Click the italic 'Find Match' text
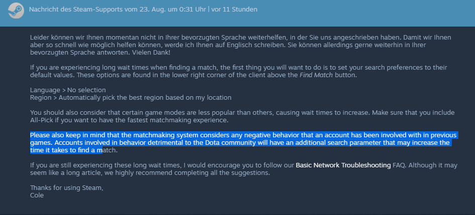Image resolution: width=475 pixels, height=215 pixels. (316, 75)
